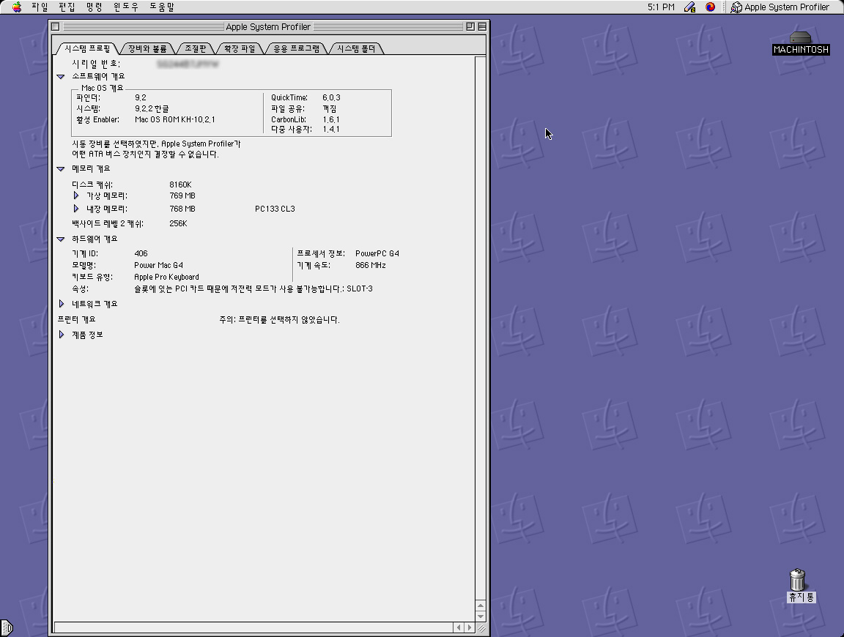Expand the 가상 메모리 details
The height and width of the screenshot is (637, 844).
click(x=75, y=195)
